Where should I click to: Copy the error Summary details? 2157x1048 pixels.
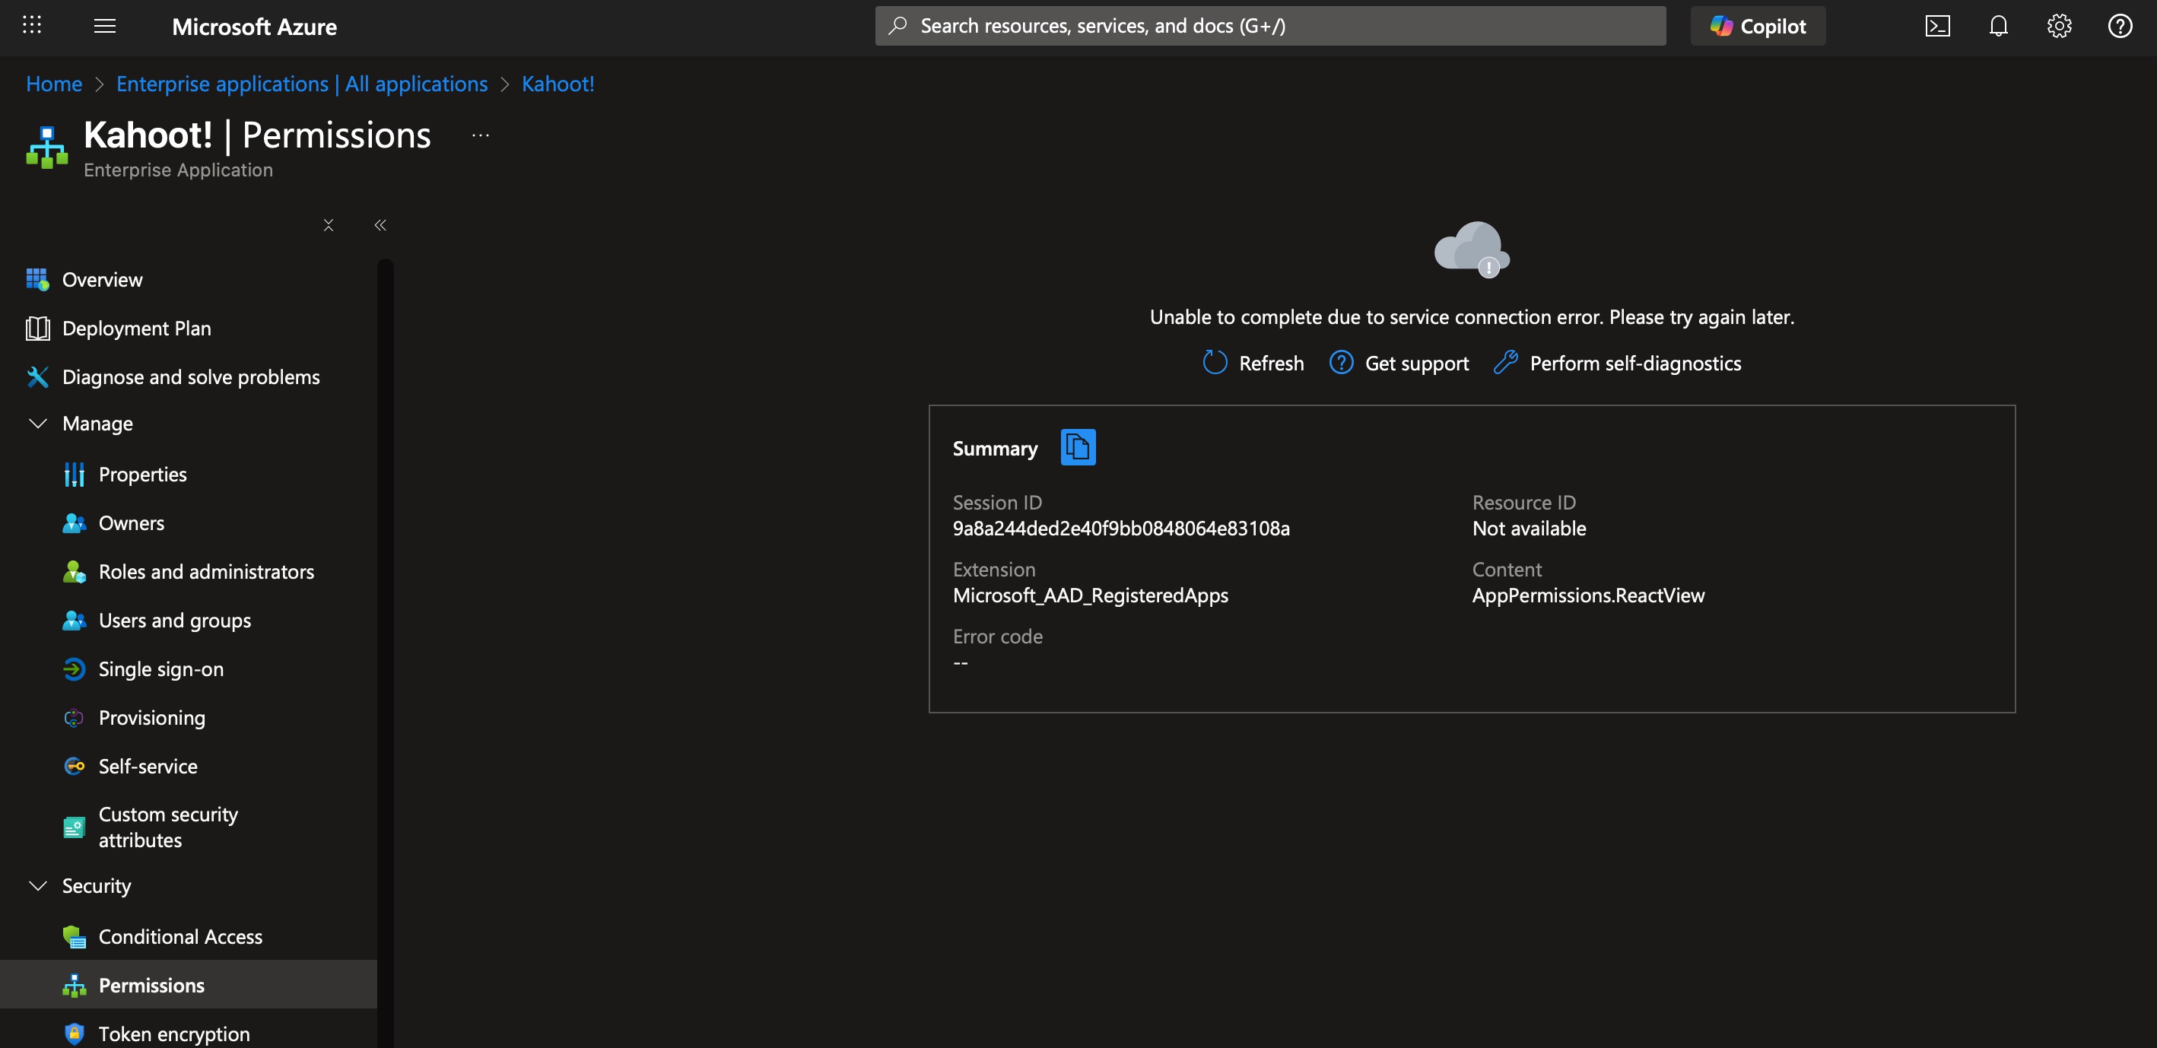click(x=1078, y=447)
